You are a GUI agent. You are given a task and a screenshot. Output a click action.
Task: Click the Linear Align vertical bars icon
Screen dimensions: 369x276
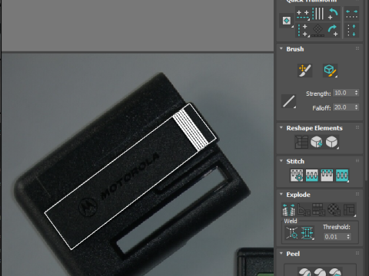[x=318, y=14]
